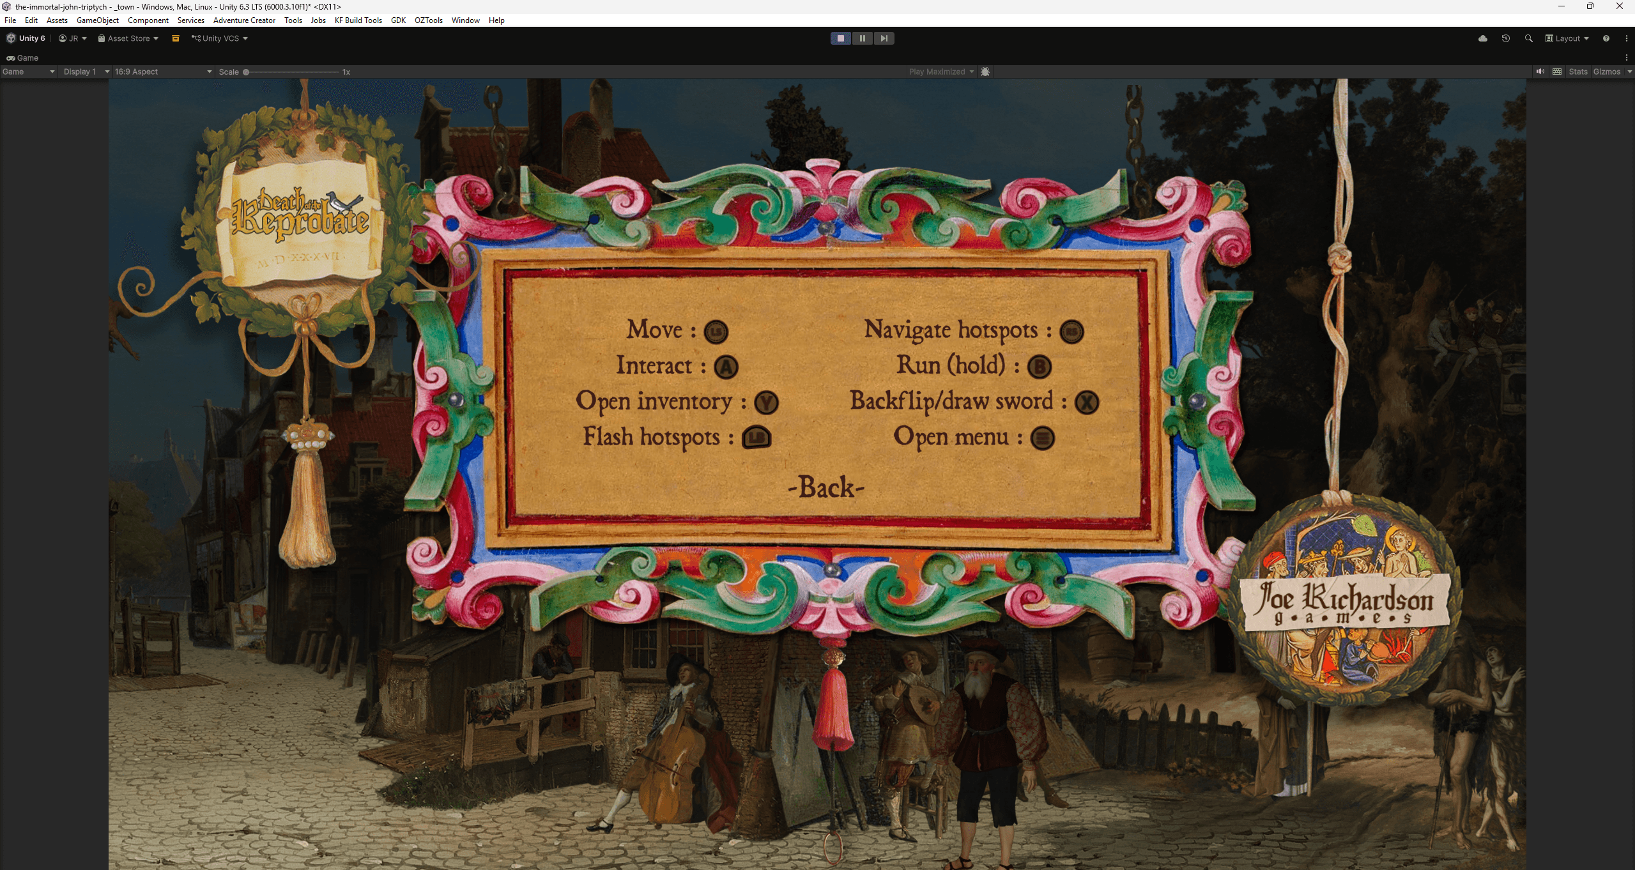1635x870 pixels.
Task: Click the -Back- button in controls menu
Action: [x=826, y=487]
